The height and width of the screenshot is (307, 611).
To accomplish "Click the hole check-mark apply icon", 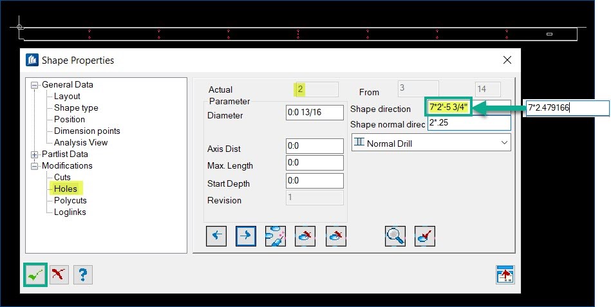I will [x=425, y=236].
